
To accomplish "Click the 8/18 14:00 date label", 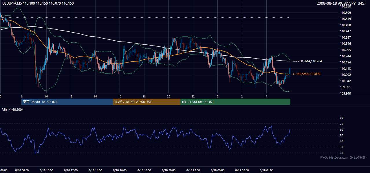I will (x=95, y=170).
